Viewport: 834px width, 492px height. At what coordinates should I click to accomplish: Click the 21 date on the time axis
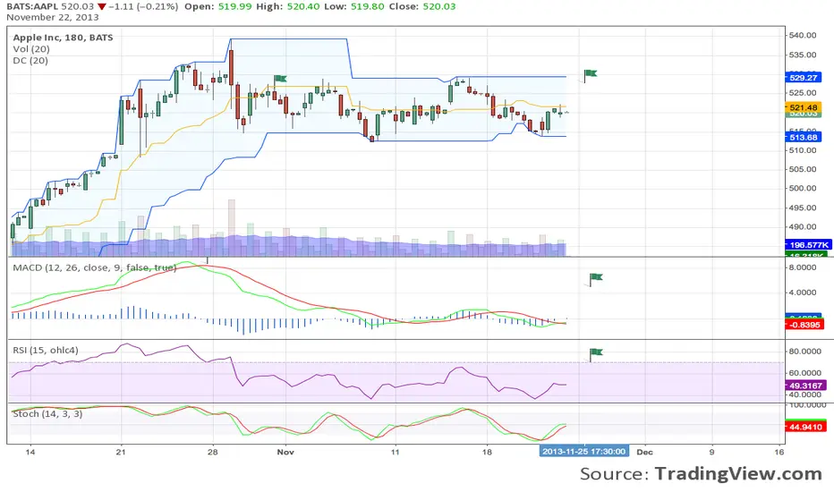[122, 452]
